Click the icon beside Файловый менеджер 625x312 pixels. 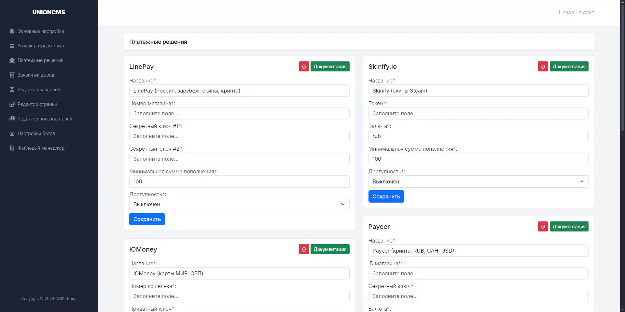pos(12,148)
